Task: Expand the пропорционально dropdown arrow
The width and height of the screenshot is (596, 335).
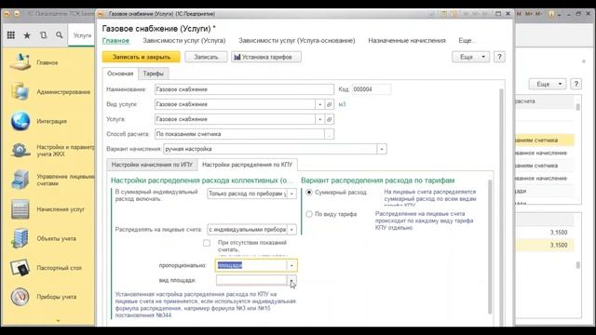Action: [x=291, y=265]
